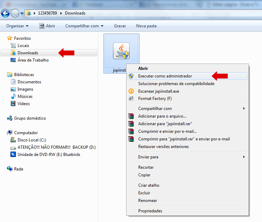Screen dimensions: 262x222
Task: Choose Copiar in the context menu
Action: coord(144,175)
